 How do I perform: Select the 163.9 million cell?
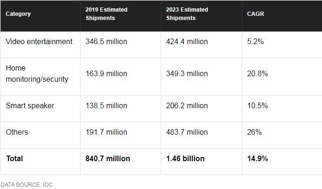click(106, 74)
